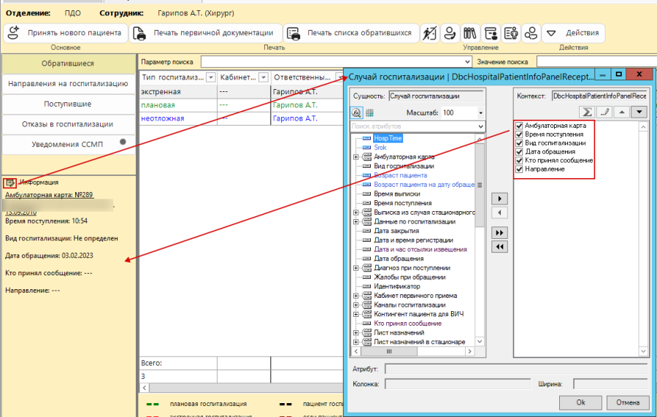Click the Информация panel edit icon
Image resolution: width=657 pixels, height=417 pixels.
[x=9, y=183]
